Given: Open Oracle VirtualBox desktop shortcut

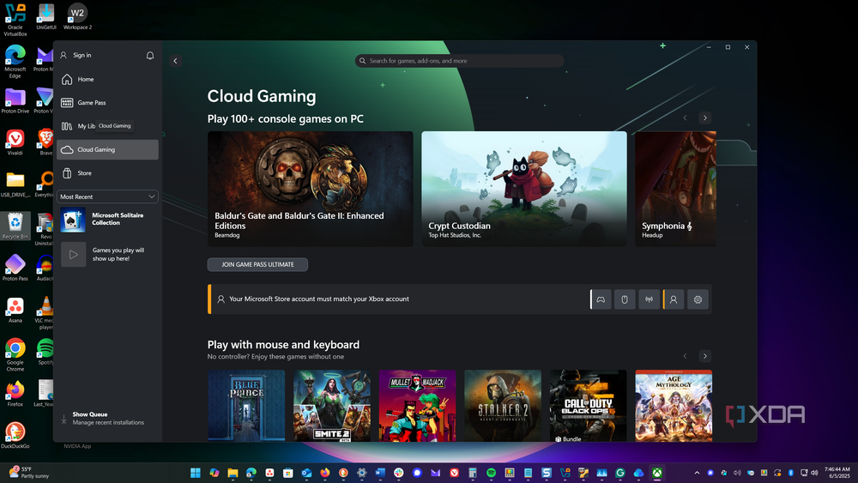Looking at the screenshot, I should click(15, 19).
